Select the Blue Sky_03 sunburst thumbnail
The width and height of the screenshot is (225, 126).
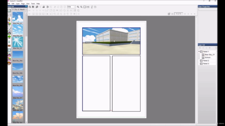click(18, 42)
